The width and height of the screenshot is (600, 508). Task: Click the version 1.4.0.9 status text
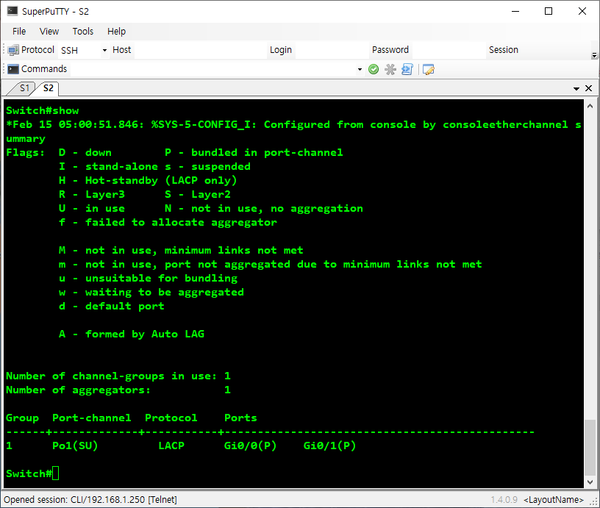point(504,500)
